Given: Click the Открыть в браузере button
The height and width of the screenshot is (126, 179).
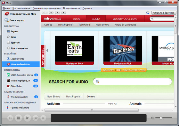Looking at the screenshot, I should (164, 13).
